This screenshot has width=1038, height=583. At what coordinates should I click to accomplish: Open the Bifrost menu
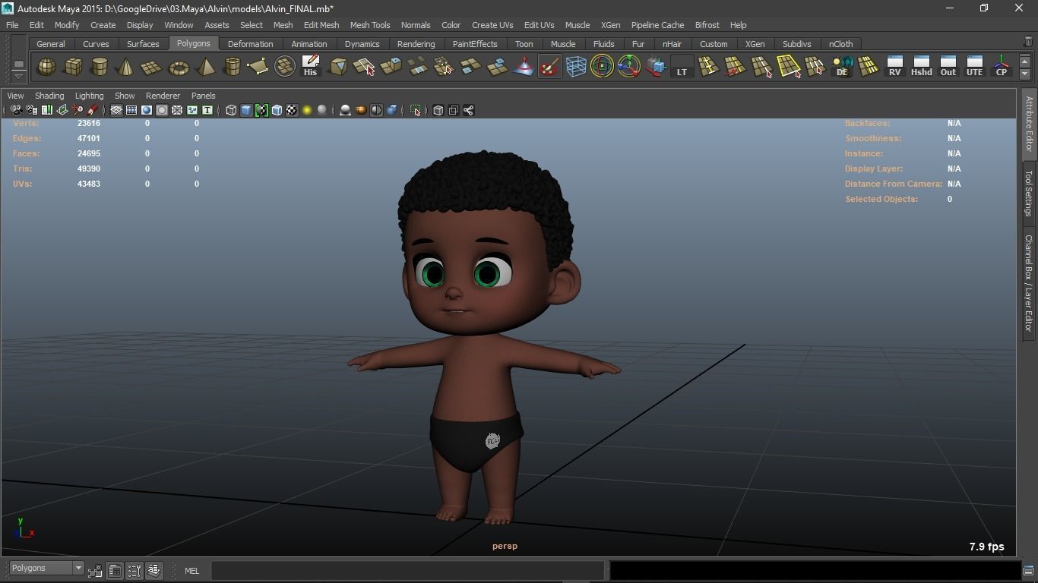[x=707, y=25]
